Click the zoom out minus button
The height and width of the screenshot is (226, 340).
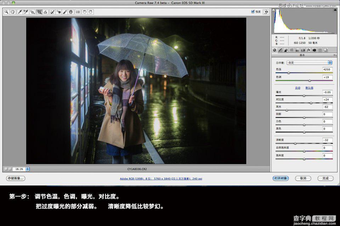pyautogui.click(x=6, y=169)
